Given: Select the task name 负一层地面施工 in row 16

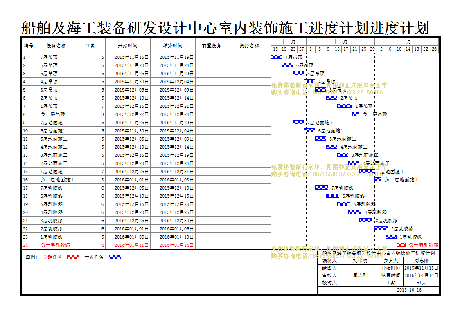Looking at the screenshot, I should click(57, 180).
